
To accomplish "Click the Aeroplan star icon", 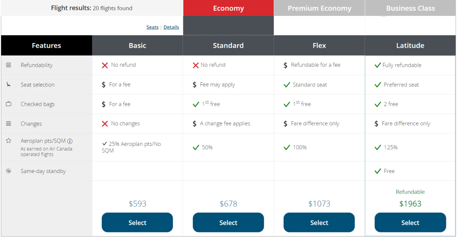I will click(x=9, y=140).
